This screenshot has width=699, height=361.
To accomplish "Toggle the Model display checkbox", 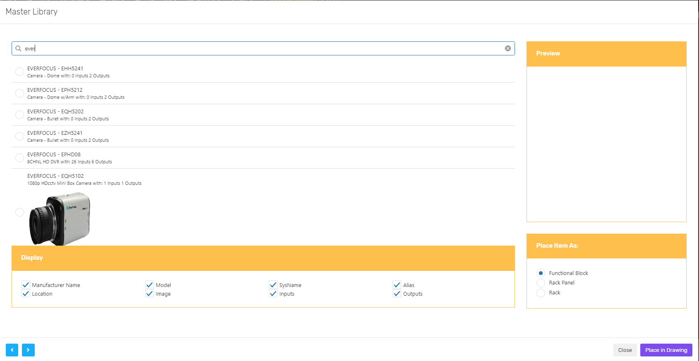I will point(150,284).
